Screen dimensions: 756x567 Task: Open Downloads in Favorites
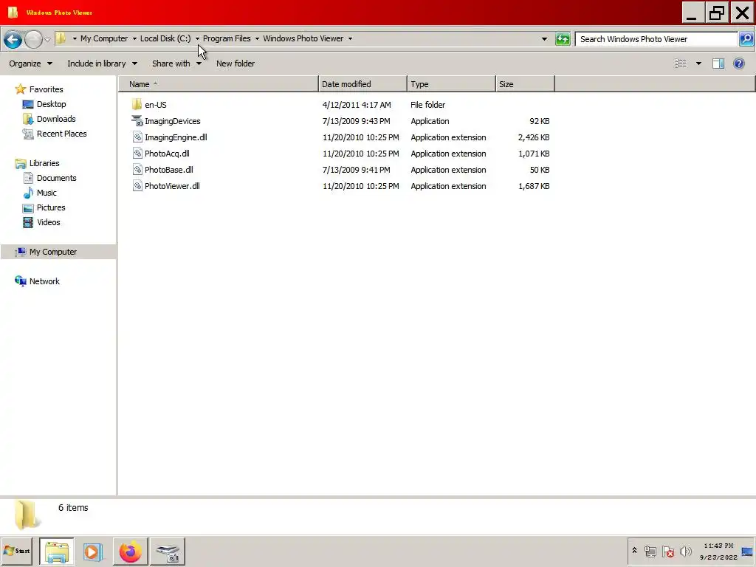(x=56, y=119)
